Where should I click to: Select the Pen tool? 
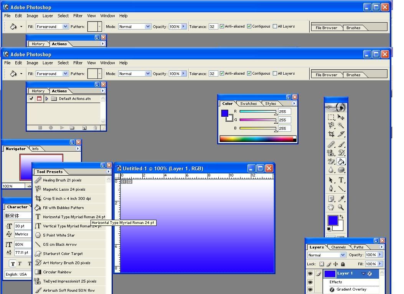(331, 189)
